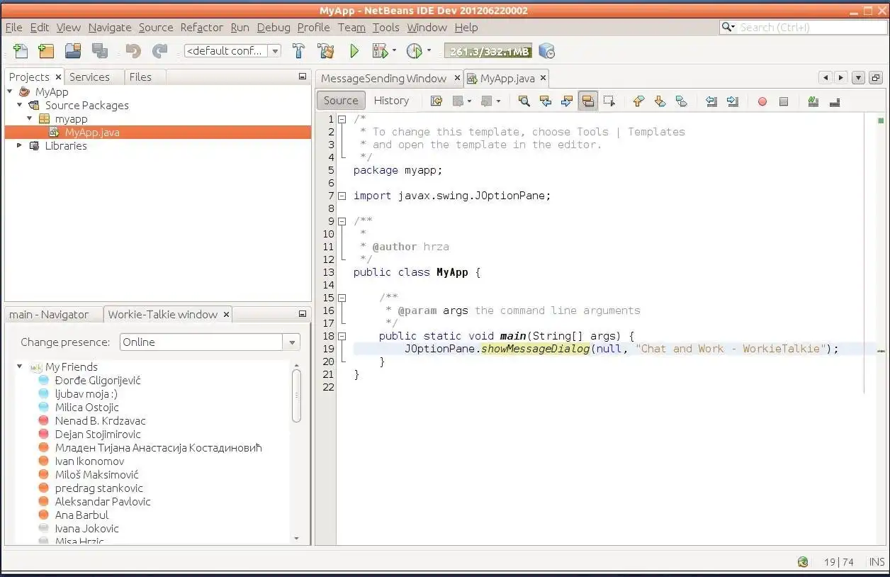890x577 pixels.
Task: Click the New File toolbar icon
Action: (21, 51)
